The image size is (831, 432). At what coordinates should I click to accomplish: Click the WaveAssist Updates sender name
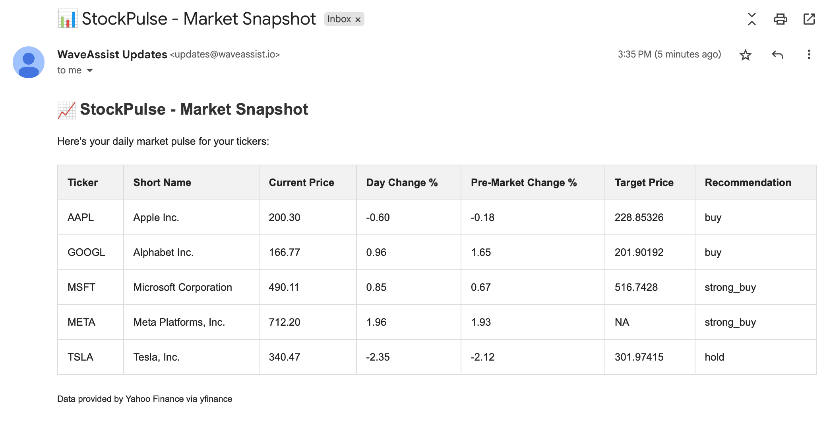[x=112, y=54]
